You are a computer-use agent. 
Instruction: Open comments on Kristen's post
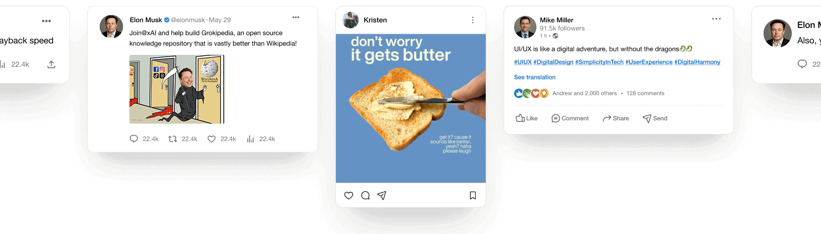point(366,195)
